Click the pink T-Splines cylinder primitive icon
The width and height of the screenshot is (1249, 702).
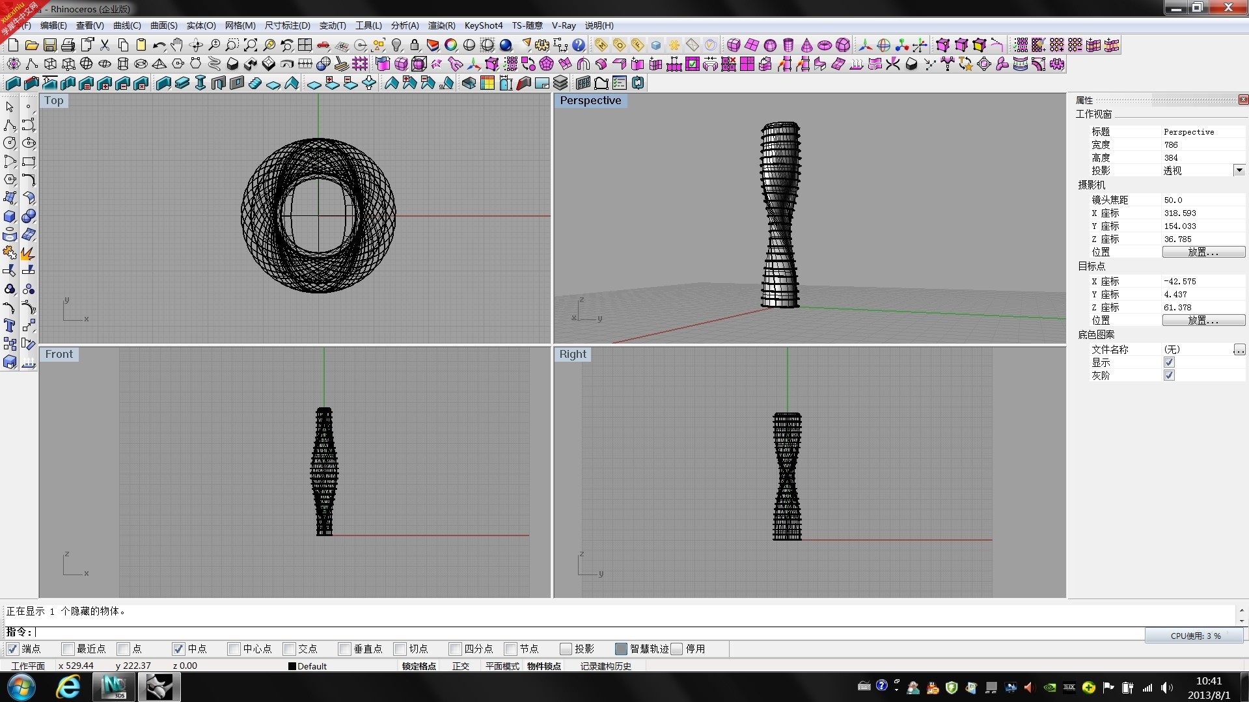[788, 45]
